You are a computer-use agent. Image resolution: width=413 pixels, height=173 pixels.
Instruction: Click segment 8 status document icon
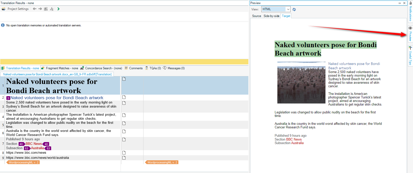click(x=124, y=153)
